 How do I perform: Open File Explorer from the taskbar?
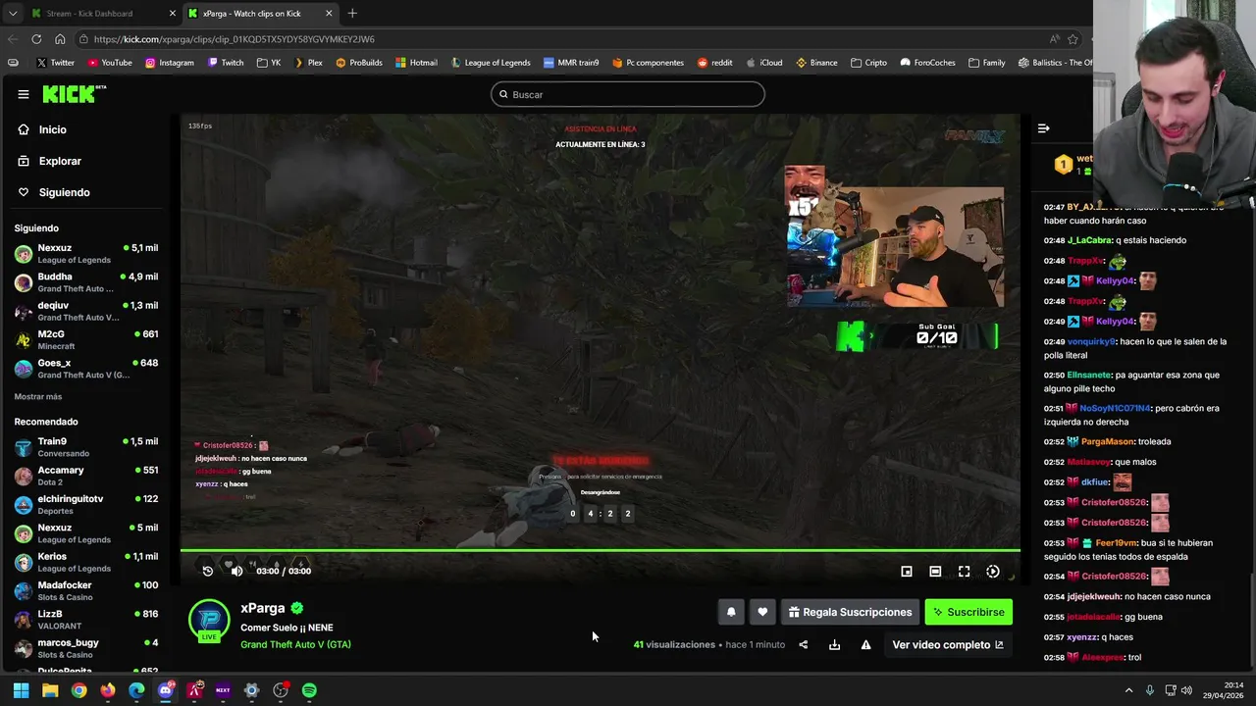tap(50, 690)
